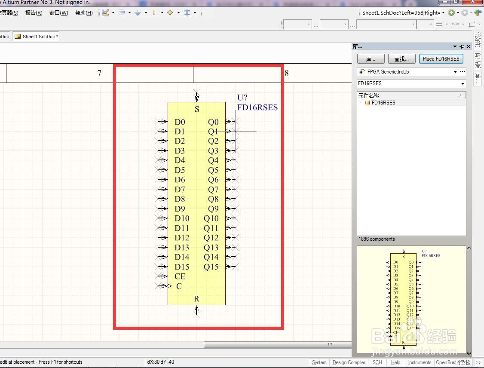Open the 剪贴板 side tab
The image size is (484, 368).
(x=478, y=60)
